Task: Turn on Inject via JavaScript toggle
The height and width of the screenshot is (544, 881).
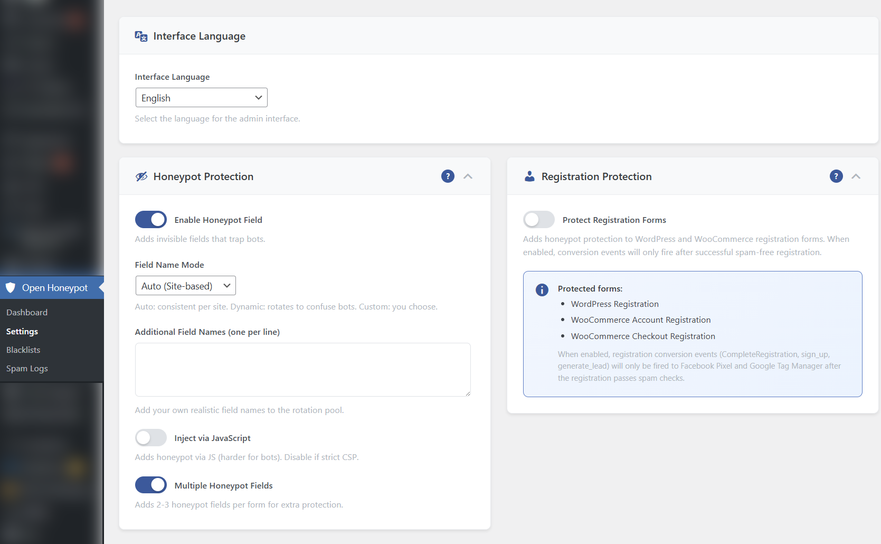Action: [151, 438]
